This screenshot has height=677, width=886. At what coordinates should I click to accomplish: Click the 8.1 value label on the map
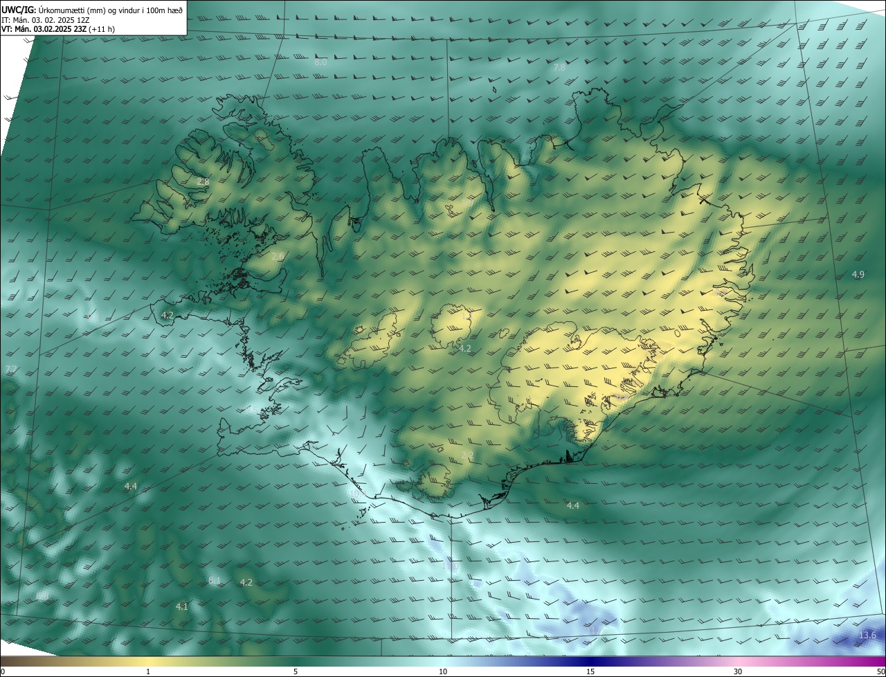[x=214, y=580]
